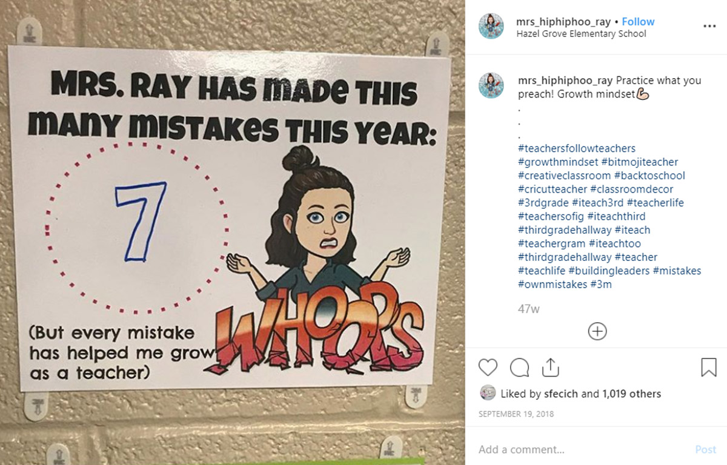This screenshot has height=465, width=727.
Task: Open the #growthmindset hashtag
Action: pyautogui.click(x=558, y=162)
